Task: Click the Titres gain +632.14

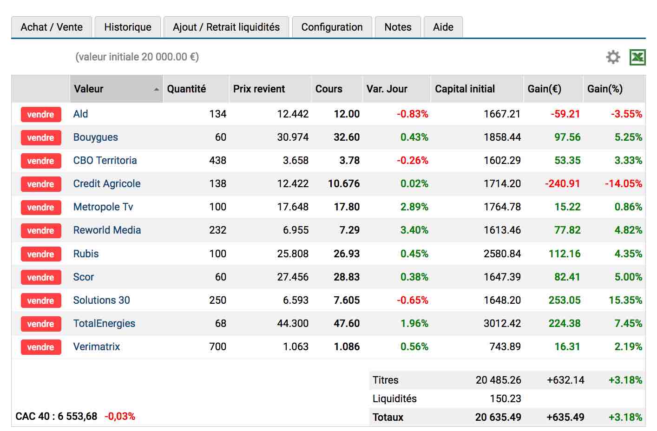Action: point(565,380)
